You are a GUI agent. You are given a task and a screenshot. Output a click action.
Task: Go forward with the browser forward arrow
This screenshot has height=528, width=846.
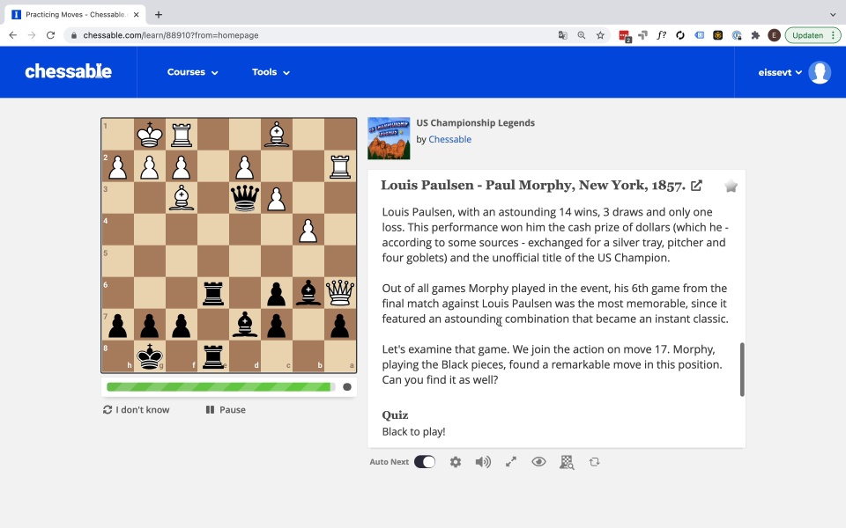click(x=32, y=35)
